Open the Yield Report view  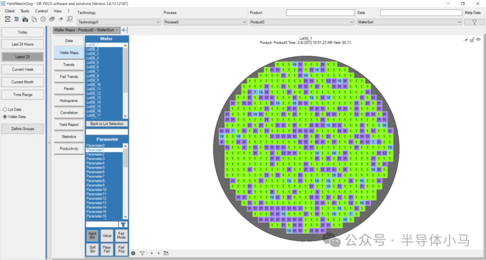coord(69,124)
